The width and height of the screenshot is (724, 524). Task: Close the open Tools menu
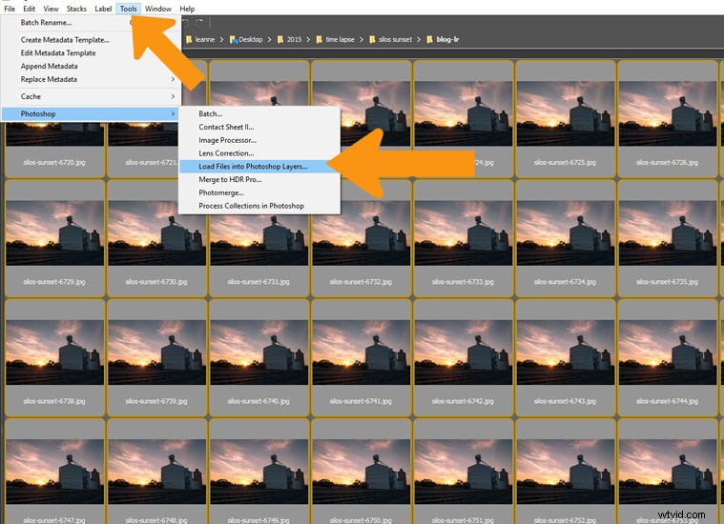click(129, 9)
